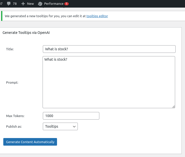Grab the Prompt textarea resize handle
The height and width of the screenshot is (157, 185).
click(174, 107)
